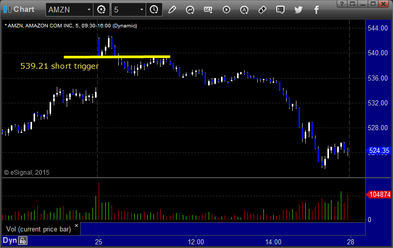This screenshot has width=393, height=248.
Task: Open the studies chart icon
Action: click(190, 10)
